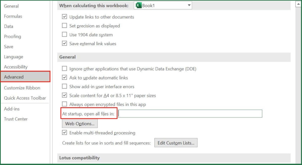Click the General section heading
The width and height of the screenshot is (302, 165).
(x=68, y=57)
